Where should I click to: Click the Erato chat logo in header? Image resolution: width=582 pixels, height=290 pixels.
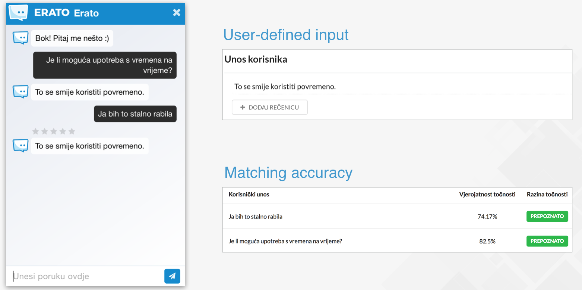coord(18,13)
